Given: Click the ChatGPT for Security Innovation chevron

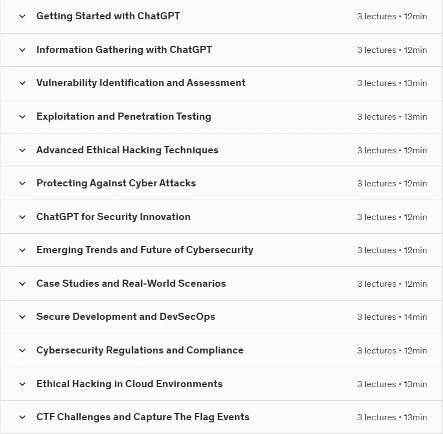Looking at the screenshot, I should point(22,217).
